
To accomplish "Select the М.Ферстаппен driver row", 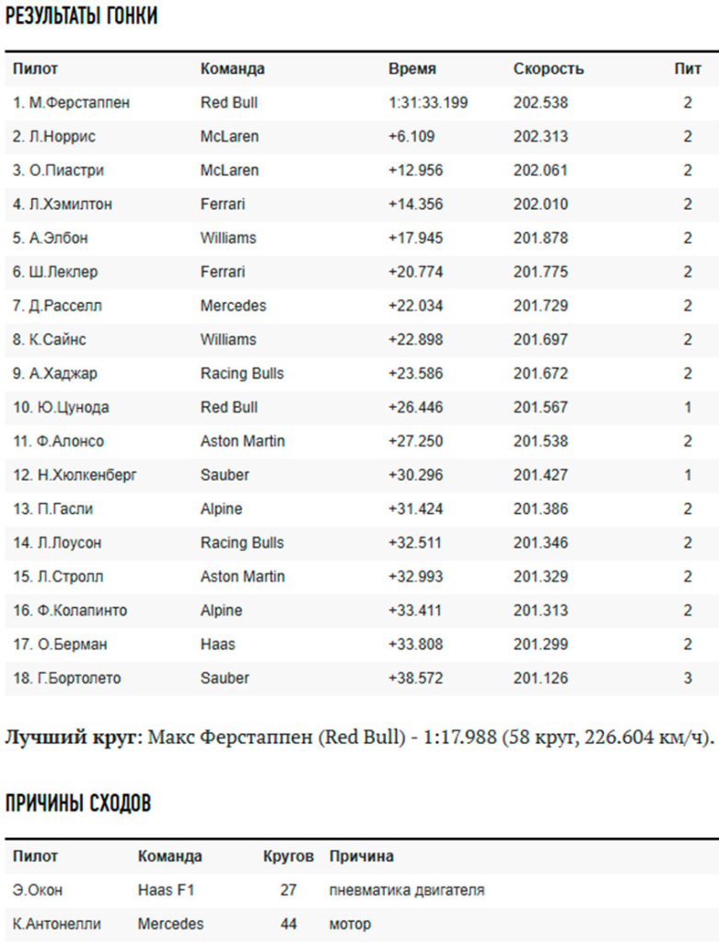I will coord(362,103).
